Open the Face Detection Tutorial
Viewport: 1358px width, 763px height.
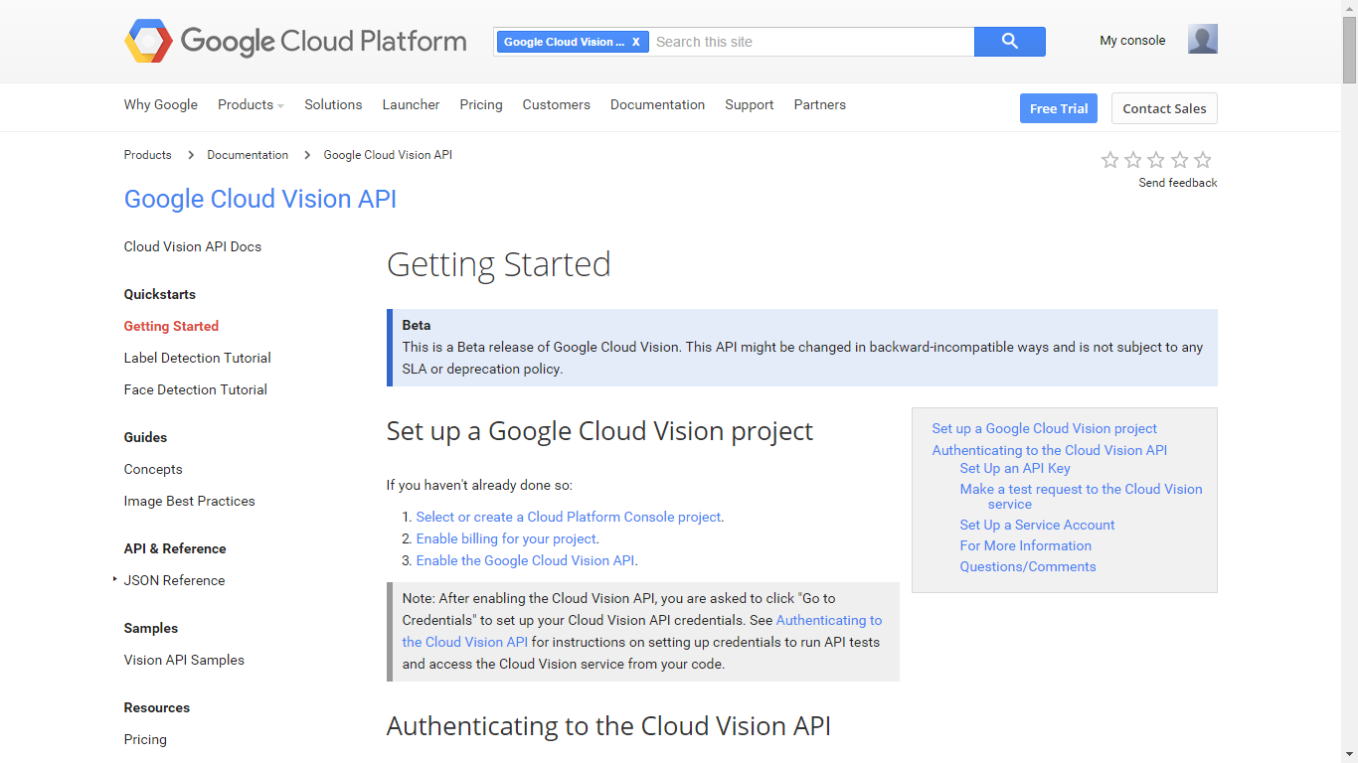(x=196, y=389)
